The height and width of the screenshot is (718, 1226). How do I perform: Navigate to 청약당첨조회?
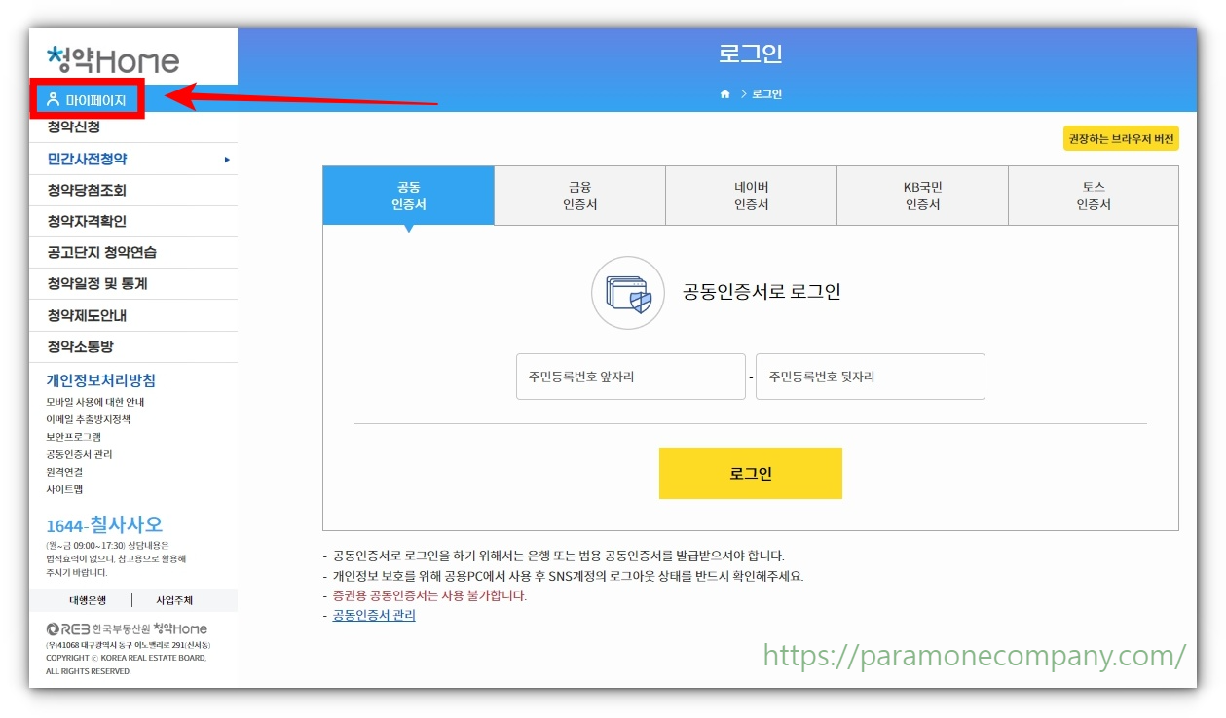pos(88,190)
